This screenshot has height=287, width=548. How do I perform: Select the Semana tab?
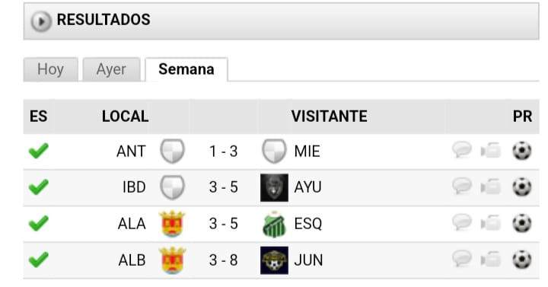click(x=186, y=69)
